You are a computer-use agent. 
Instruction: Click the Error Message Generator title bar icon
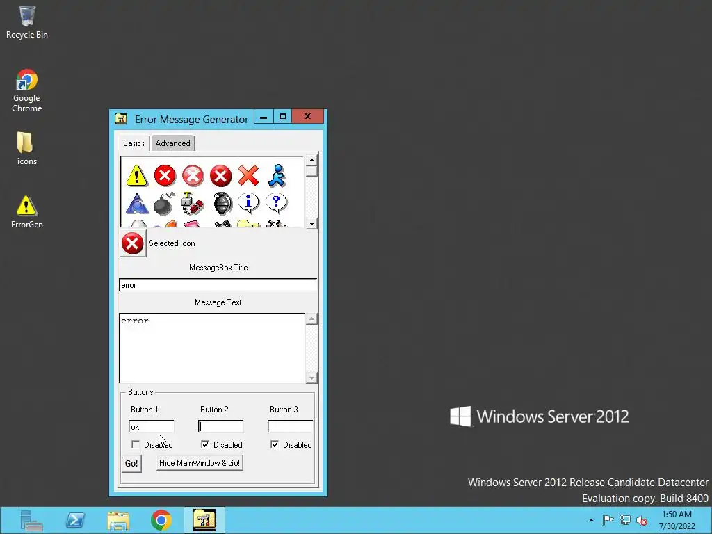(x=121, y=119)
